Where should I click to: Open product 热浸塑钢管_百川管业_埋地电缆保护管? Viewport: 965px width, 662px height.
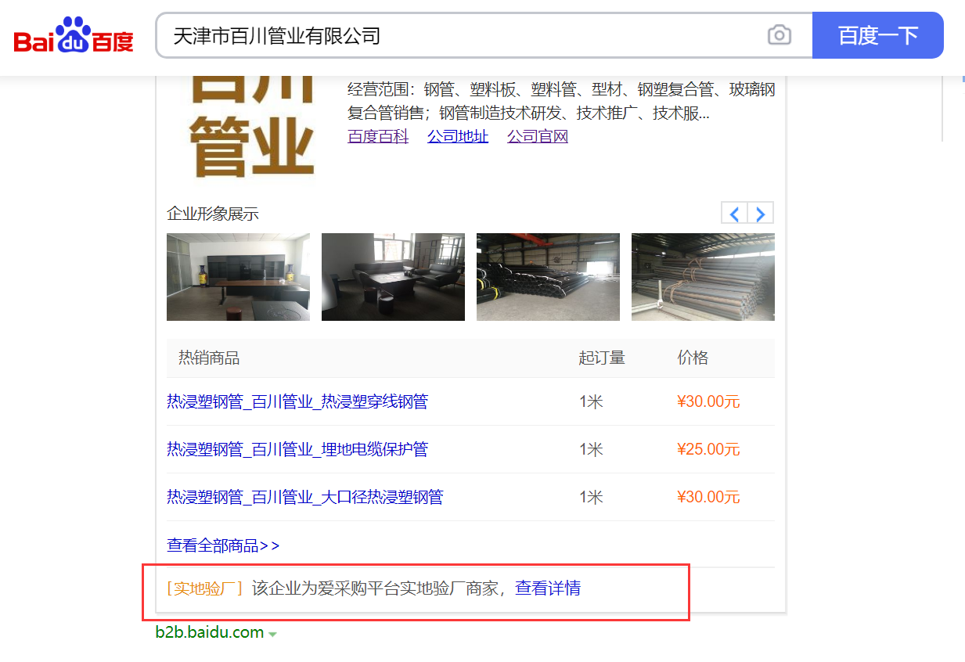coord(297,449)
